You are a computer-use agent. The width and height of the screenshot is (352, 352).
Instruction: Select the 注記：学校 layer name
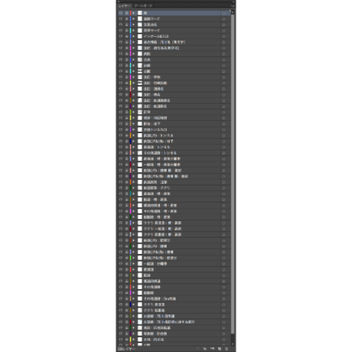point(152,77)
